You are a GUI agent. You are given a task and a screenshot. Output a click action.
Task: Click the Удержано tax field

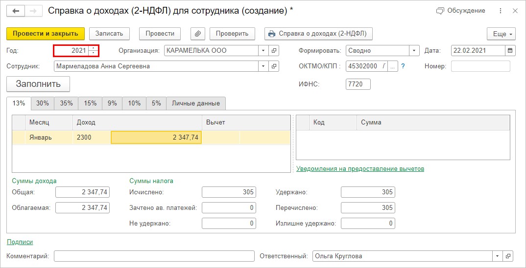pyautogui.click(x=368, y=192)
